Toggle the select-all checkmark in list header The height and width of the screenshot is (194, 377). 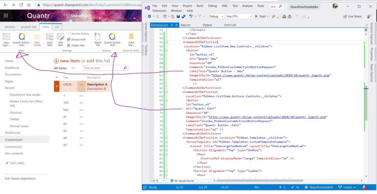57,77
